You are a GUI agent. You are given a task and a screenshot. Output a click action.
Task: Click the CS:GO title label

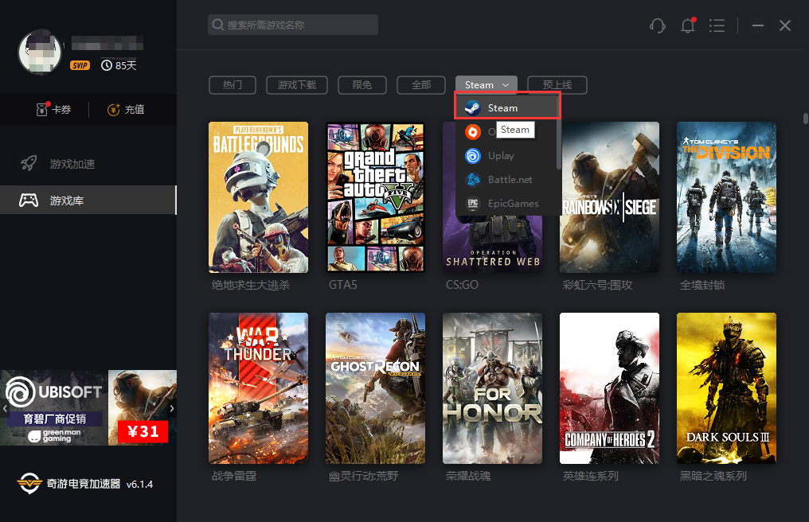[x=462, y=285]
